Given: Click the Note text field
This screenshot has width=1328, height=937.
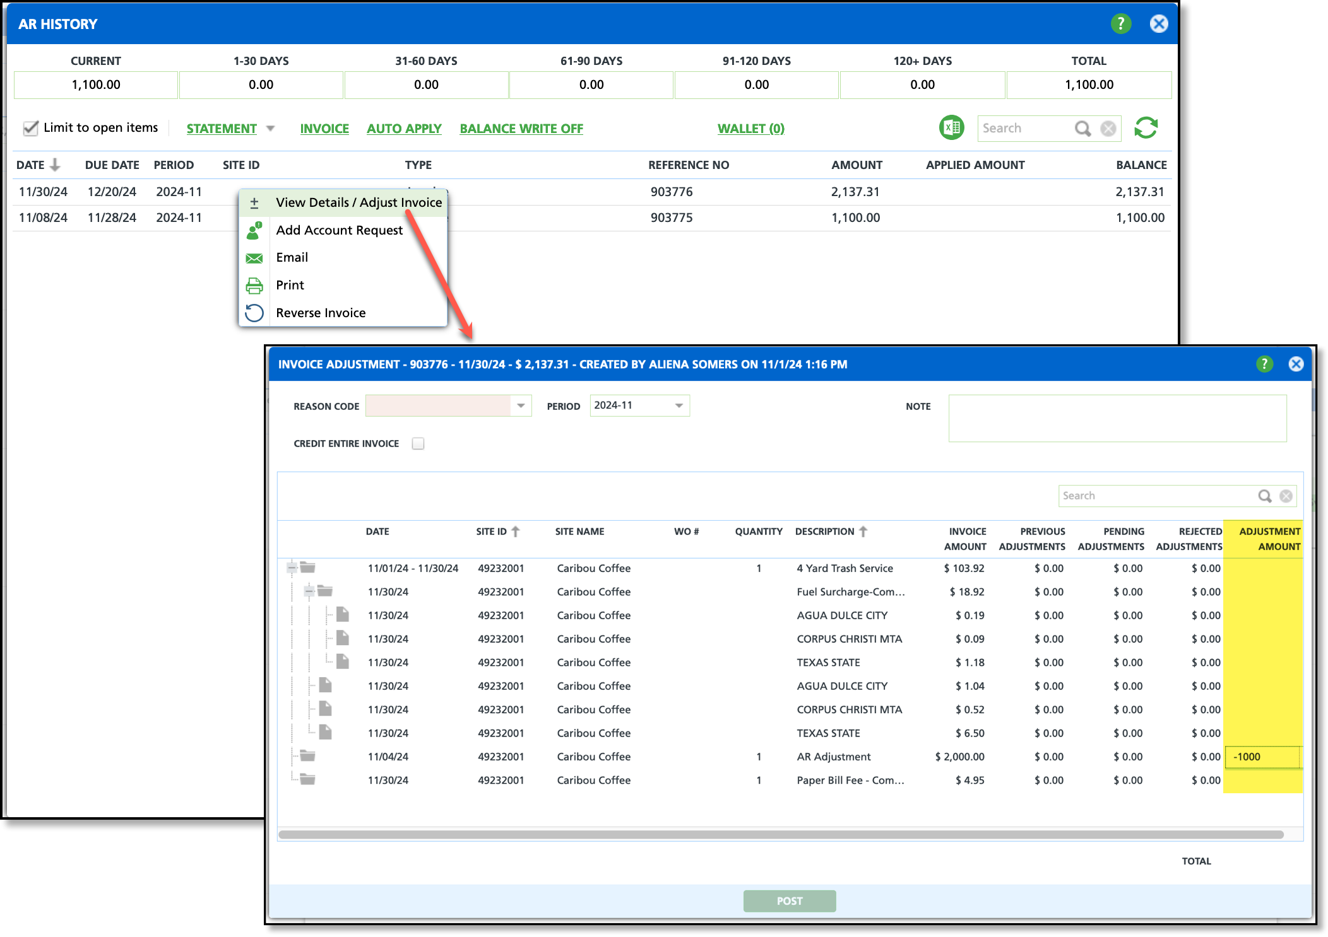Looking at the screenshot, I should click(x=1117, y=418).
